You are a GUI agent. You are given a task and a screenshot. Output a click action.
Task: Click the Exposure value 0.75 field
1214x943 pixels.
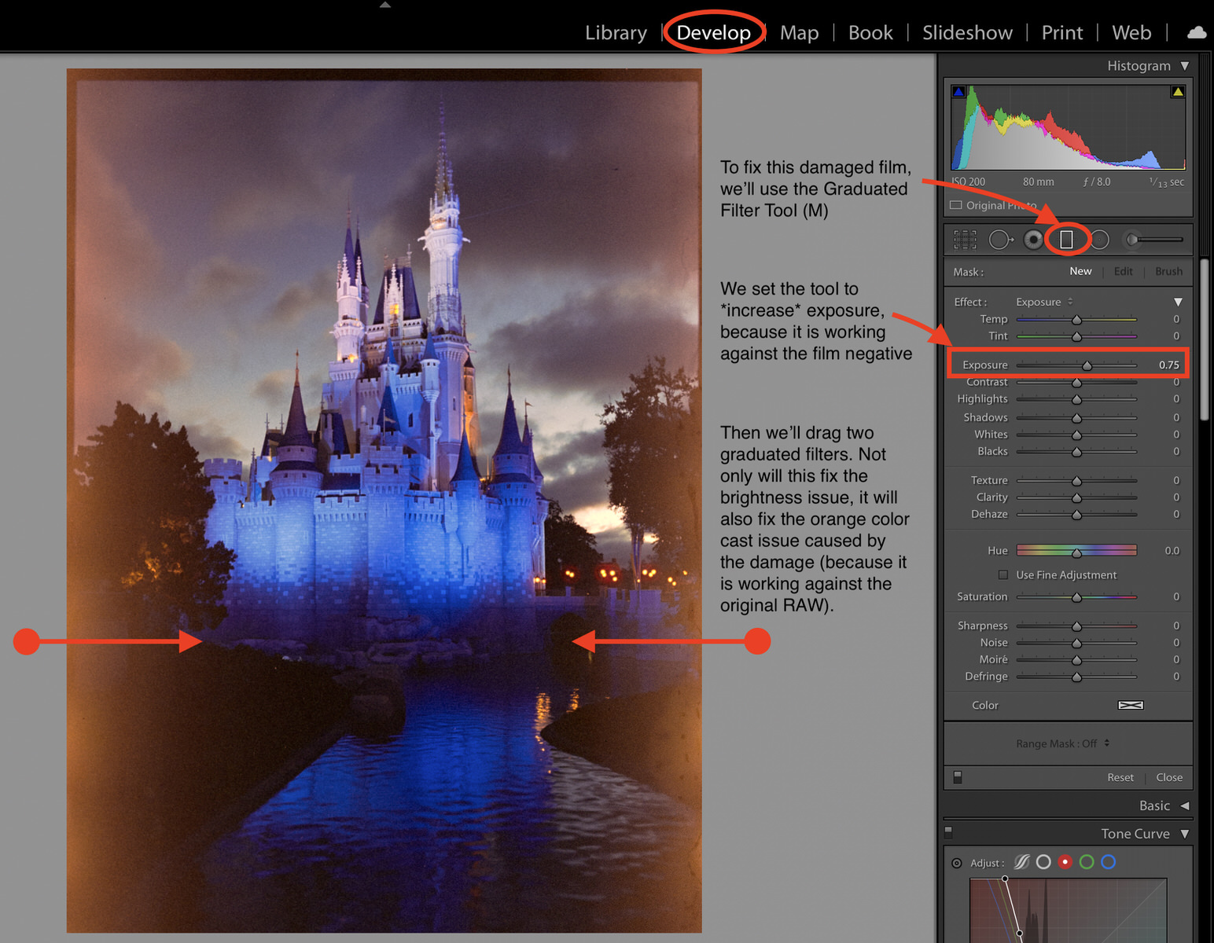(1168, 365)
